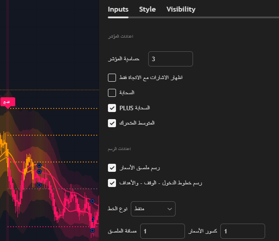Screen dimensions: 279x241
Task: Click the top orange dotted horizontal line
Action: [x=49, y=90]
